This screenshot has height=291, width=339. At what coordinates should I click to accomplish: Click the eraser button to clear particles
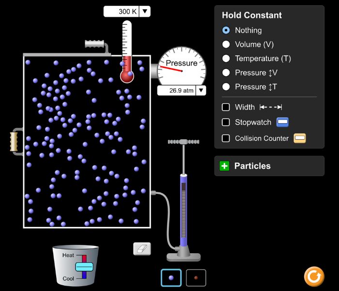[142, 249]
